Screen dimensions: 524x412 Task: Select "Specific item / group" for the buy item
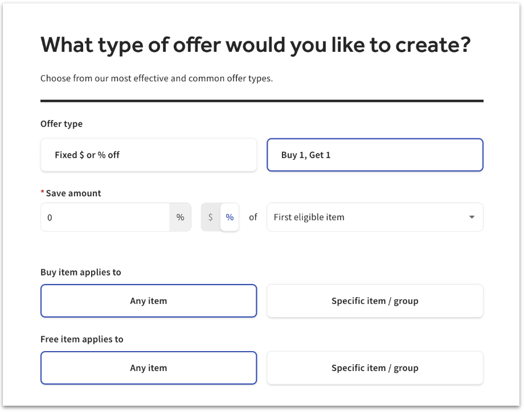374,300
